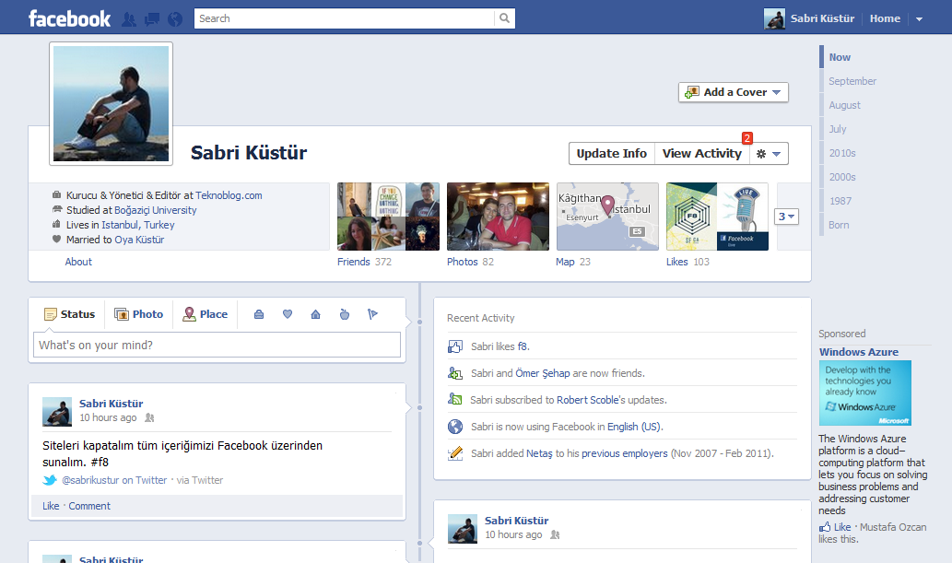Open the Photos thumbnail

point(498,217)
